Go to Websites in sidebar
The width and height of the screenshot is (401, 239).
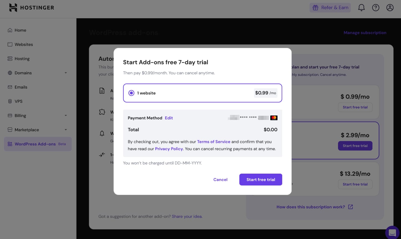click(24, 44)
